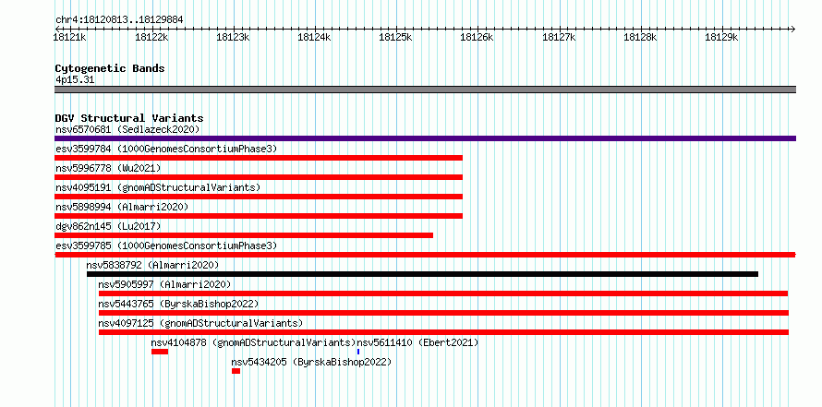The image size is (822, 407).
Task: Open esv3599784 (1000GenomesConsortiumPhase3) label
Action: [x=166, y=149]
